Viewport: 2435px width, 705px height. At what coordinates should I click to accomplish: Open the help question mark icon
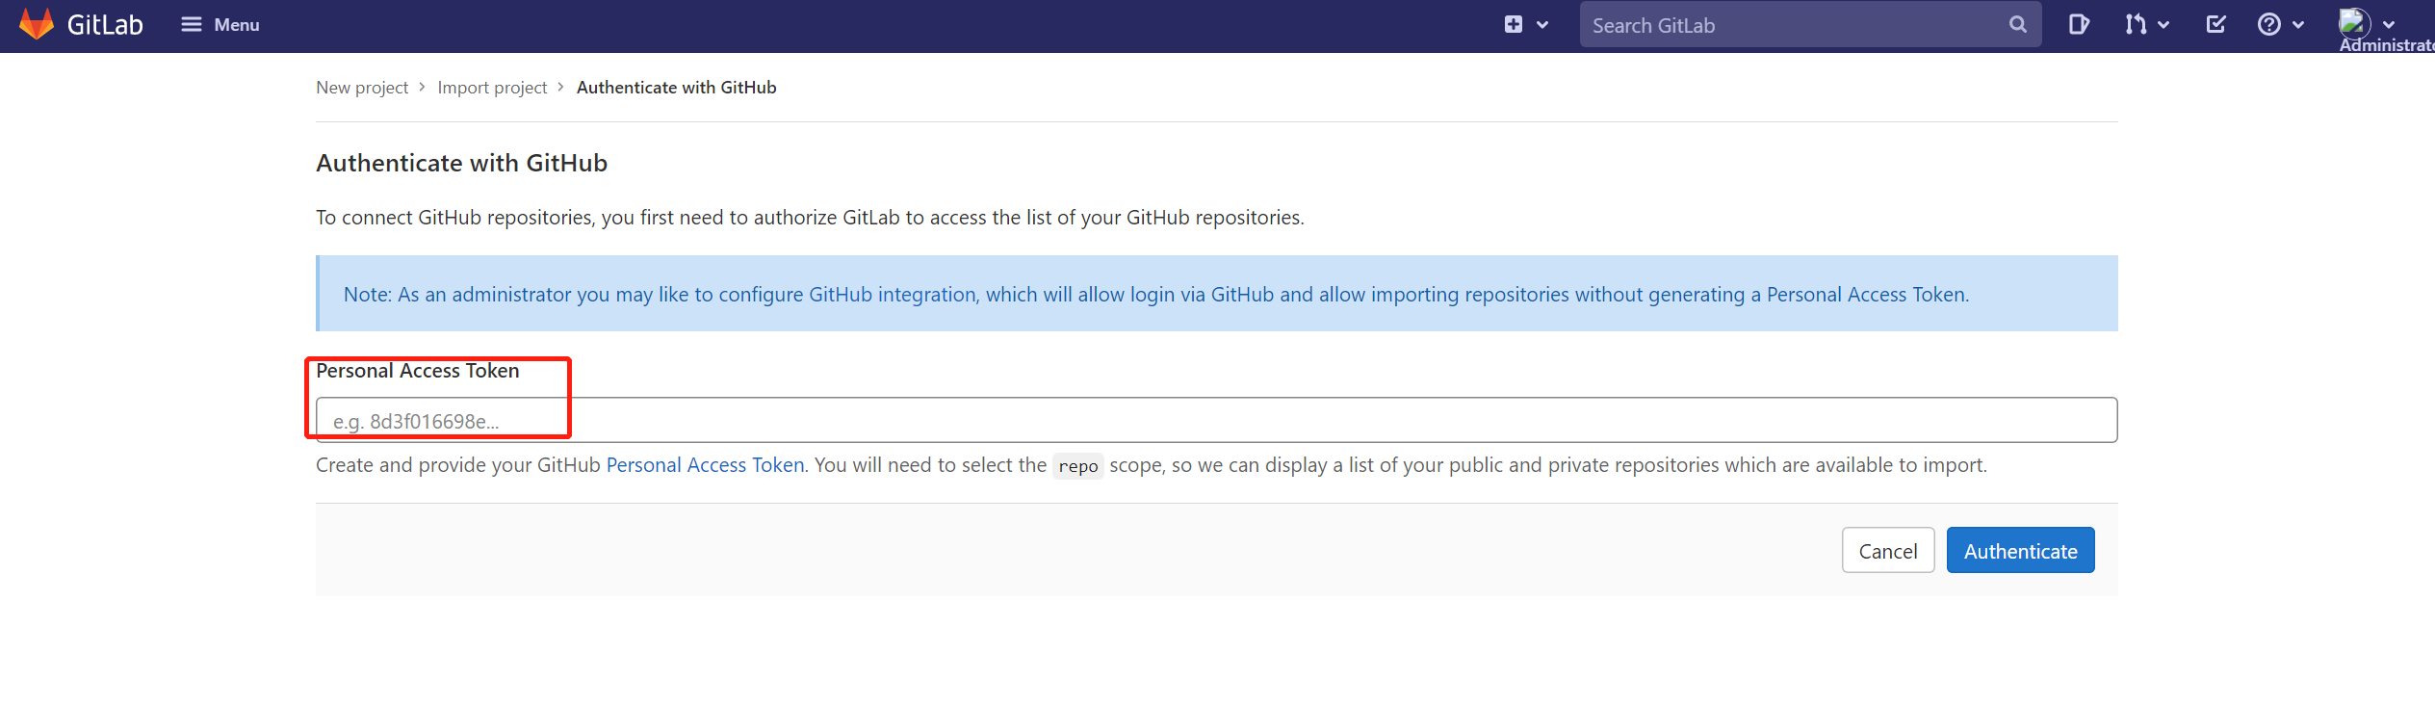tap(2269, 25)
